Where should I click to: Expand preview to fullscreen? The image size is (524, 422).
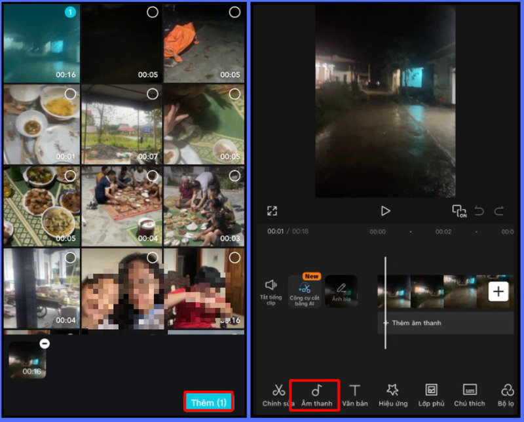coord(272,210)
